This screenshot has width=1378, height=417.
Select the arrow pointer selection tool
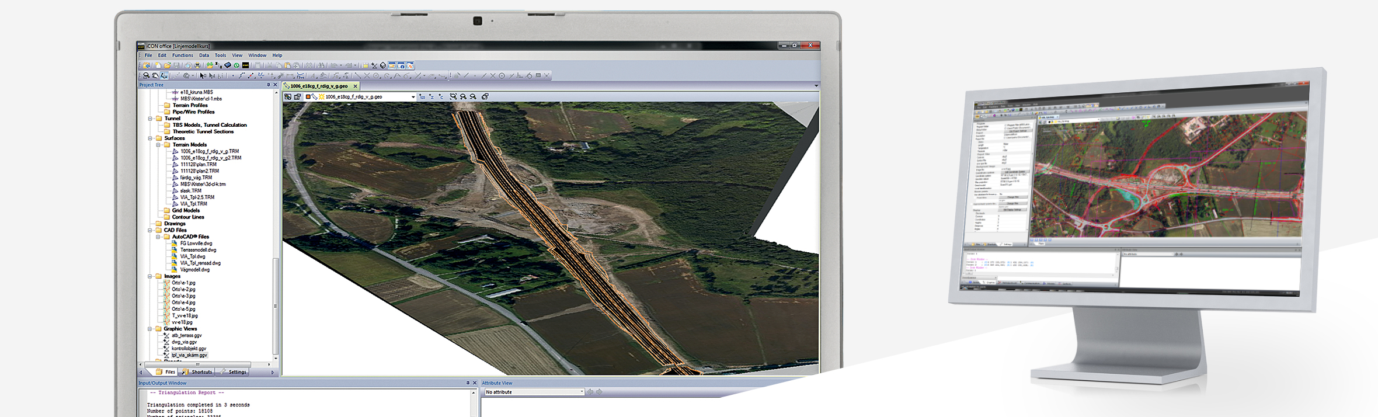click(x=203, y=75)
